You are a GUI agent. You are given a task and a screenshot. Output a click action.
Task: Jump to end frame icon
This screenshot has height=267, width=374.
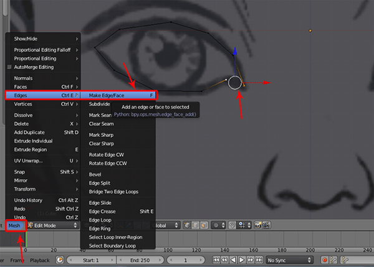tap(259, 260)
